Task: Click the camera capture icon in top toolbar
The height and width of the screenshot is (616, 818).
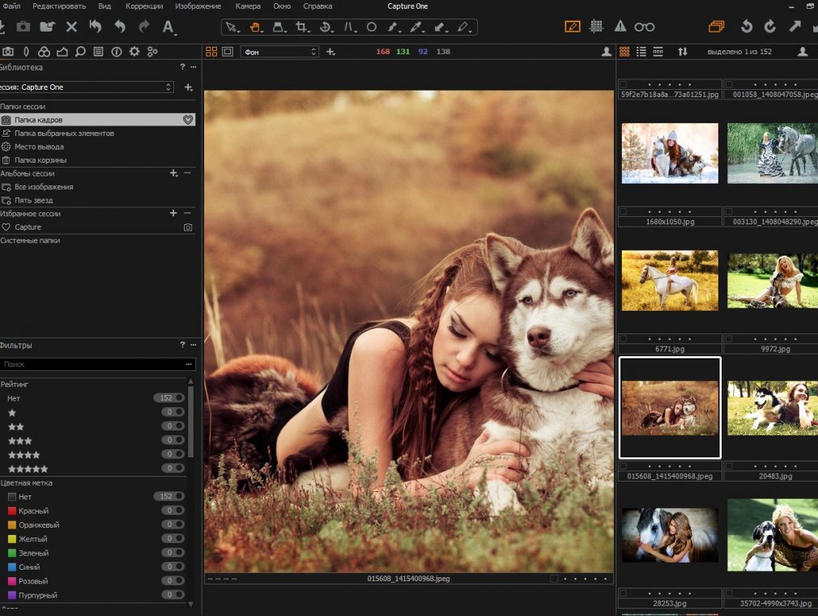Action: [23, 27]
